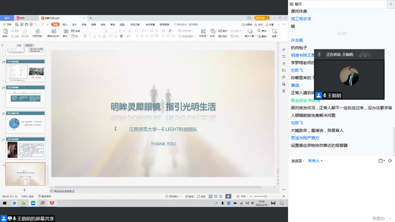
Task: Open WPS Office taskbar icon
Action: coord(52,203)
